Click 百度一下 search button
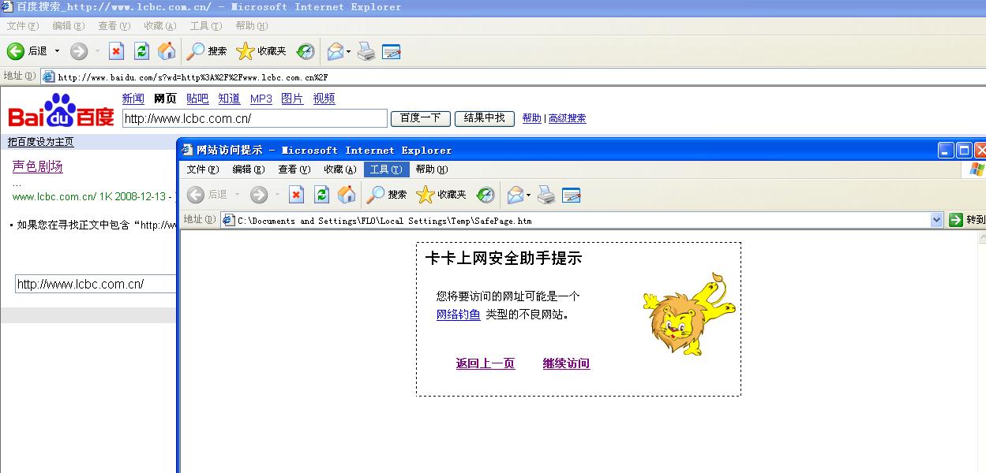986x473 pixels. [x=421, y=118]
